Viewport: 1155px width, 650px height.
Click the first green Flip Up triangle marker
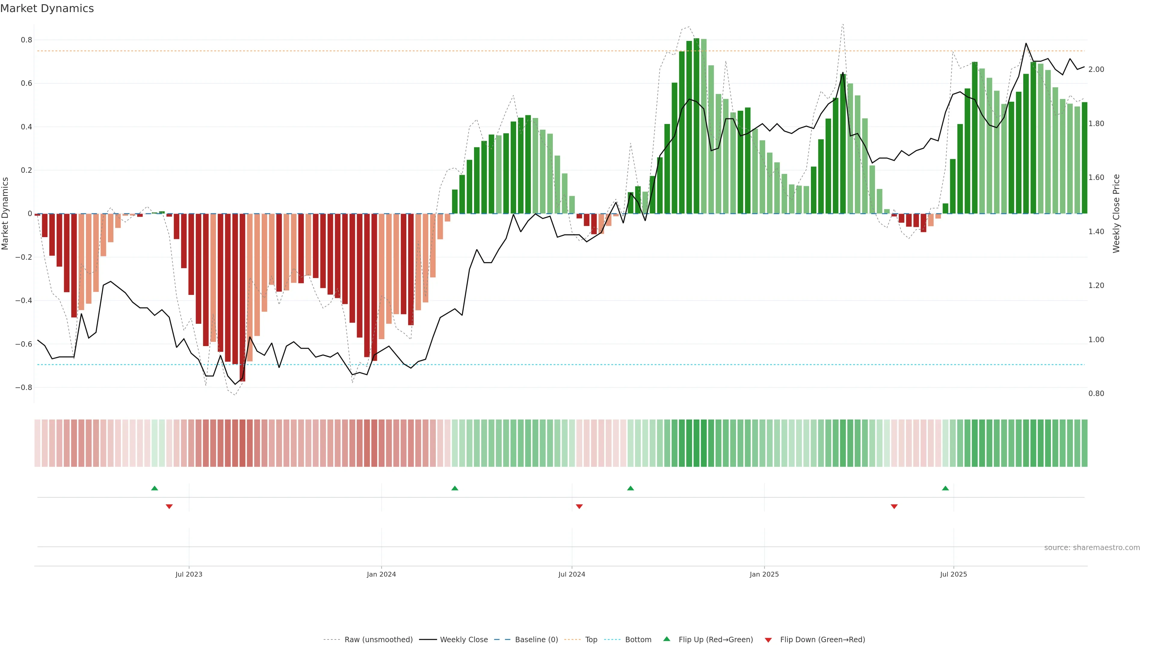[x=155, y=488]
